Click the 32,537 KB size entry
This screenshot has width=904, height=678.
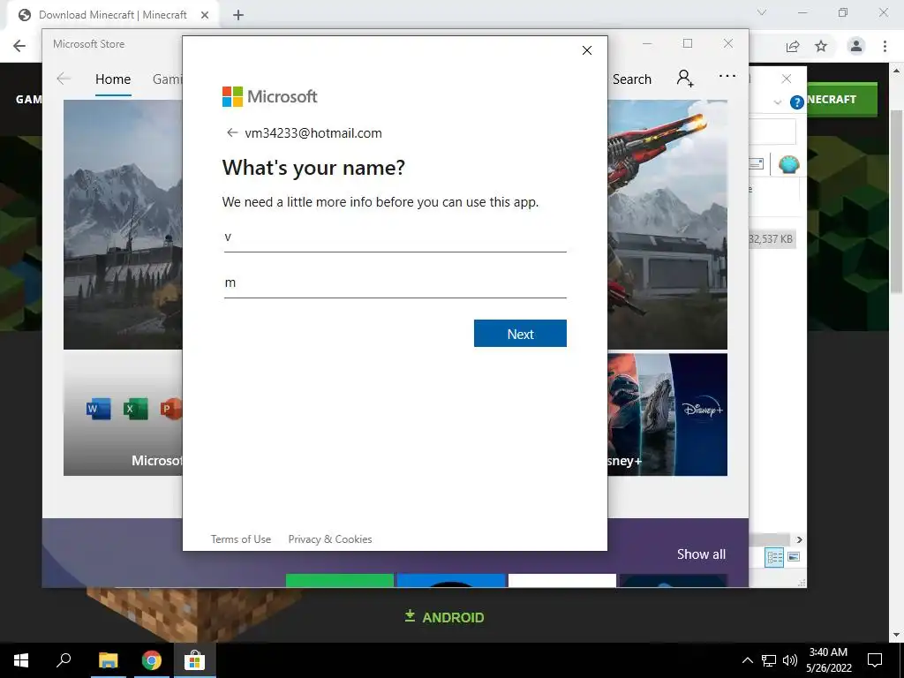[x=772, y=238]
